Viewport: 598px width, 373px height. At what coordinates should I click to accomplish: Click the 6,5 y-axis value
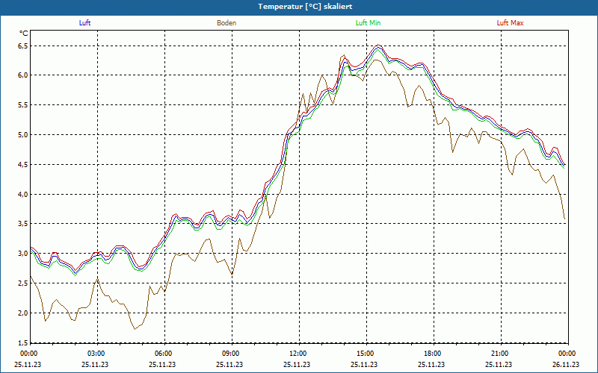point(22,46)
